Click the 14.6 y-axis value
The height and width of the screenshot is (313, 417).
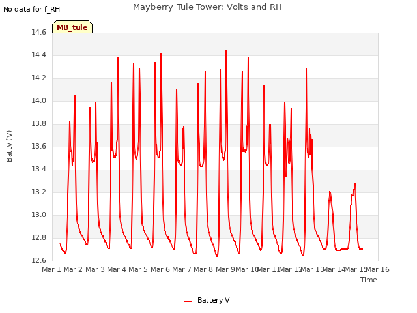(x=39, y=33)
